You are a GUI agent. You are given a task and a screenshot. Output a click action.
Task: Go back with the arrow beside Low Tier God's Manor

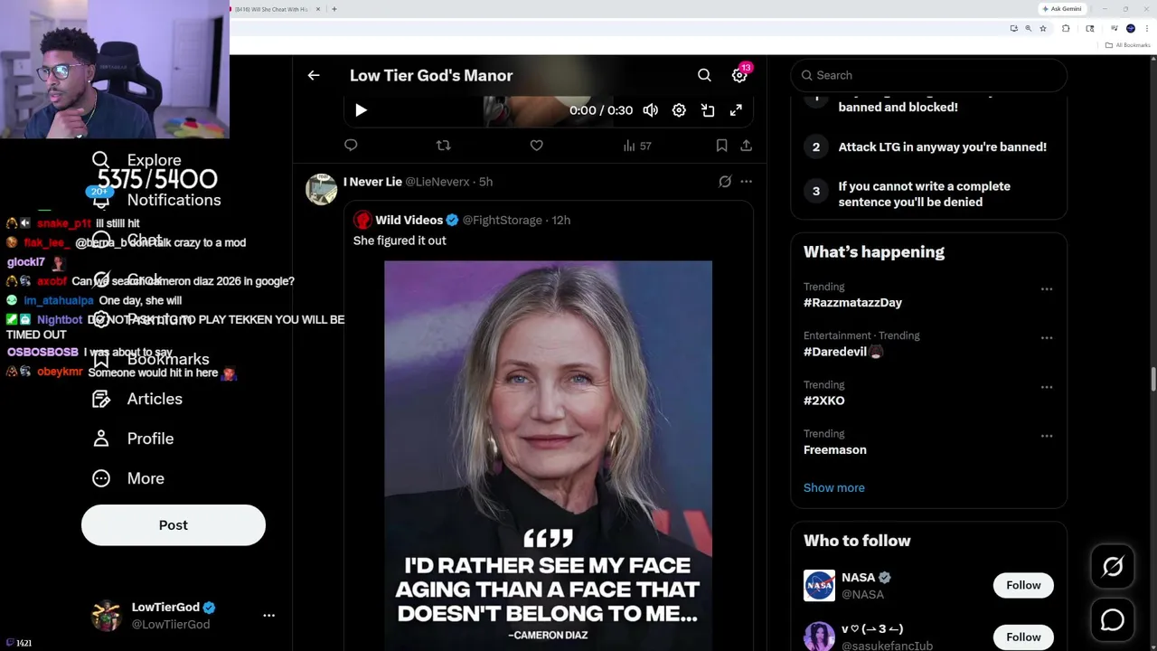(314, 75)
